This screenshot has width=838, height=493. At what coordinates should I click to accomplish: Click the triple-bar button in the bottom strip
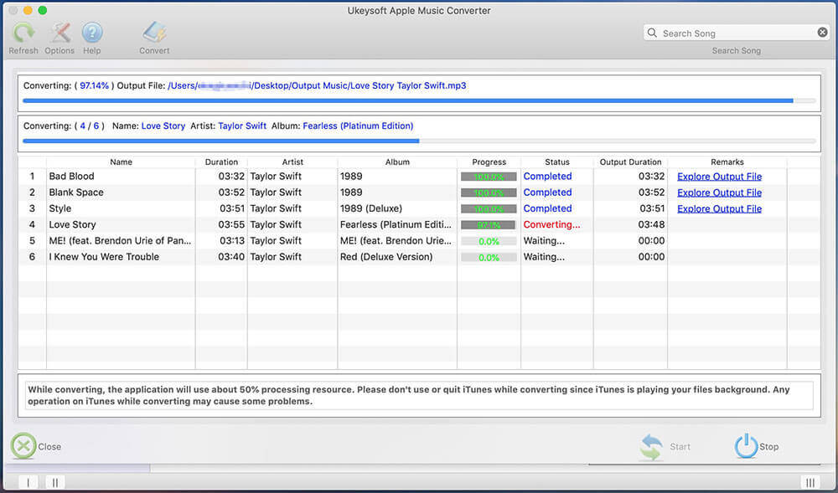click(x=810, y=482)
